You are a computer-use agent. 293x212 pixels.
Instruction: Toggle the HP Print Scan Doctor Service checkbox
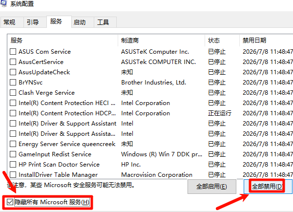pos(13,165)
